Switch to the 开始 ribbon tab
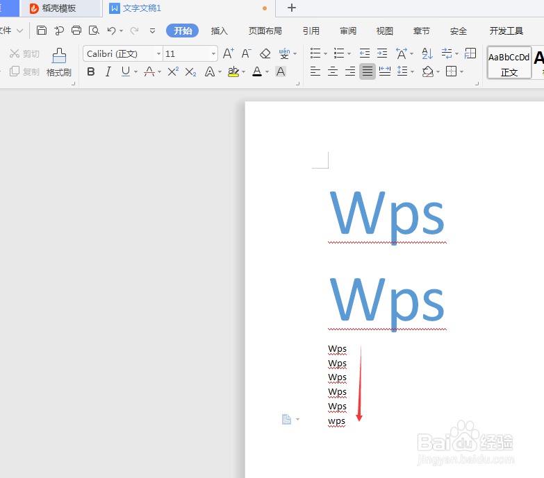 183,31
